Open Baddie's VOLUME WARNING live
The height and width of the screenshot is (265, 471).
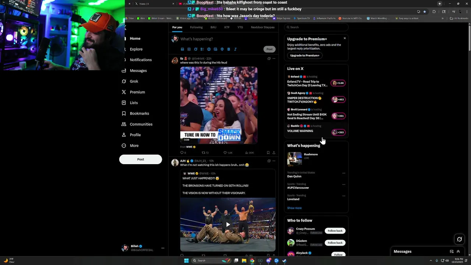316,129
